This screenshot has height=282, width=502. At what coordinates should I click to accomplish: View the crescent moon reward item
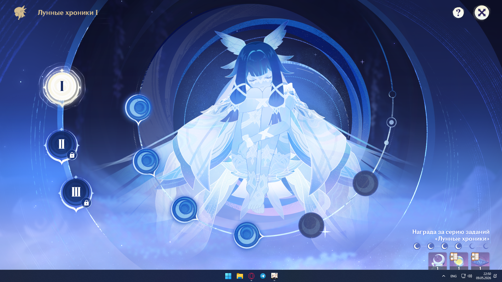pyautogui.click(x=437, y=261)
